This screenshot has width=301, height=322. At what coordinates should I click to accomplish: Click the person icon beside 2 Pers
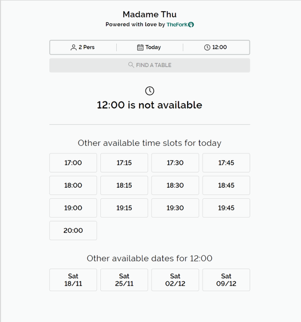pos(74,47)
